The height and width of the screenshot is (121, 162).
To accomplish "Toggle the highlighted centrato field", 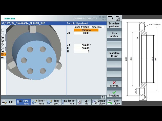I will pyautogui.click(x=86, y=30).
